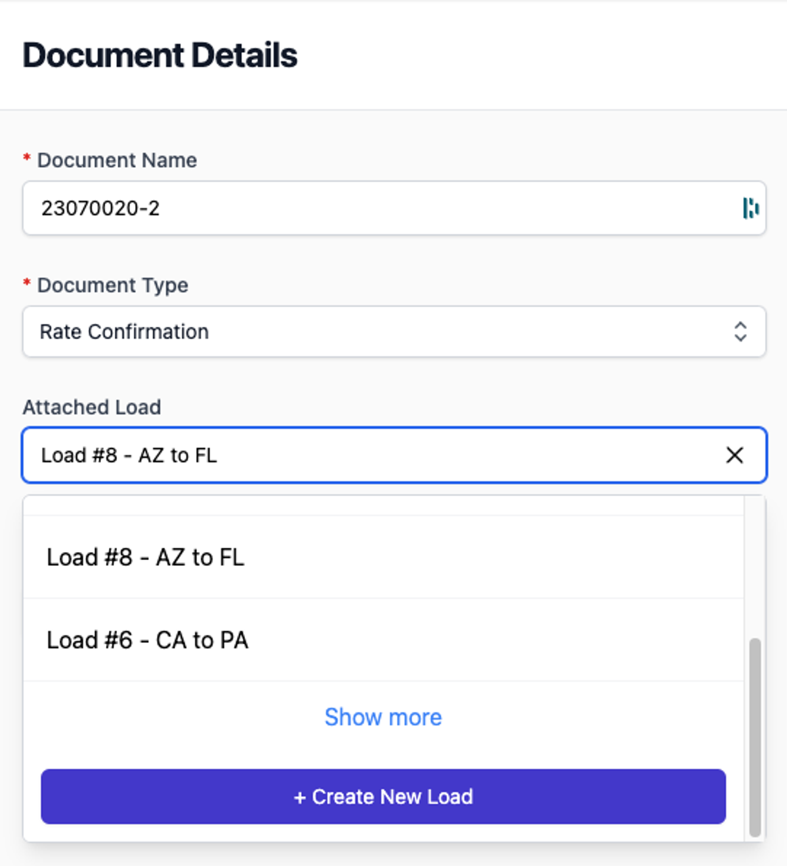Click the Document Name label
787x866 pixels.
(x=117, y=160)
